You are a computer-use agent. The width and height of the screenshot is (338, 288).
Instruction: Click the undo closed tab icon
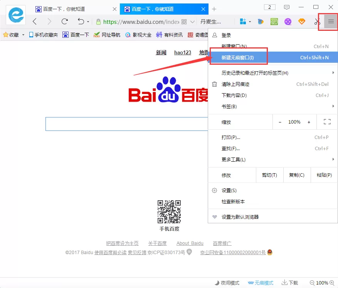pyautogui.click(x=81, y=22)
